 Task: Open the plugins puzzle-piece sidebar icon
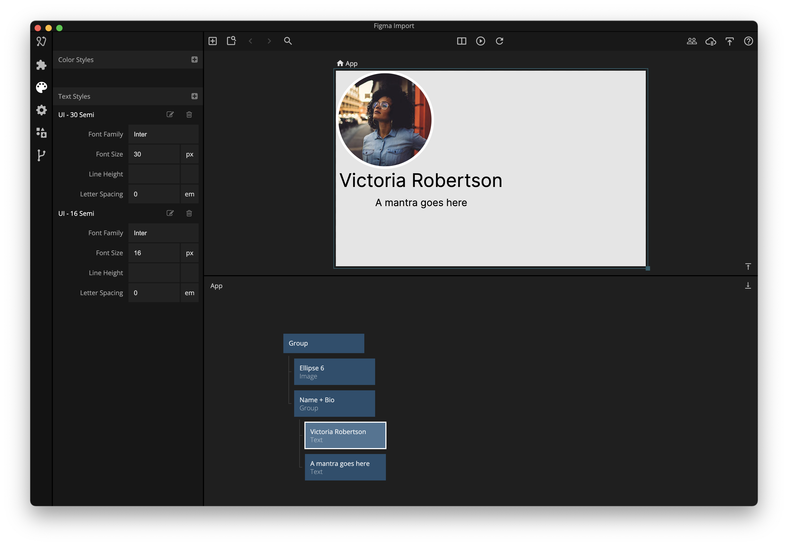tap(41, 65)
